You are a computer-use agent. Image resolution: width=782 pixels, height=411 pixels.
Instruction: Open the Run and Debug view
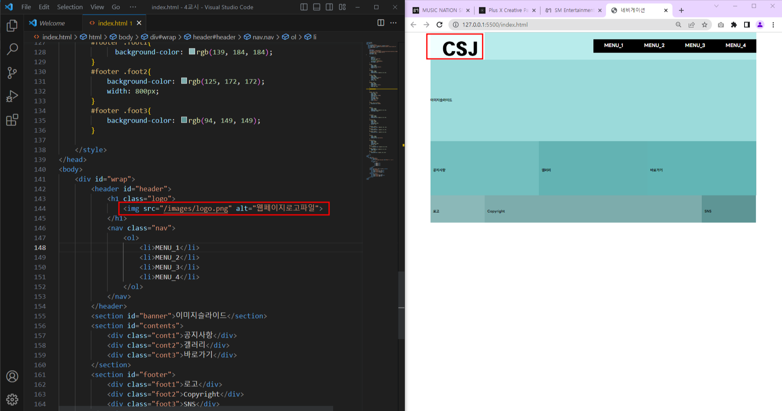[x=12, y=97]
